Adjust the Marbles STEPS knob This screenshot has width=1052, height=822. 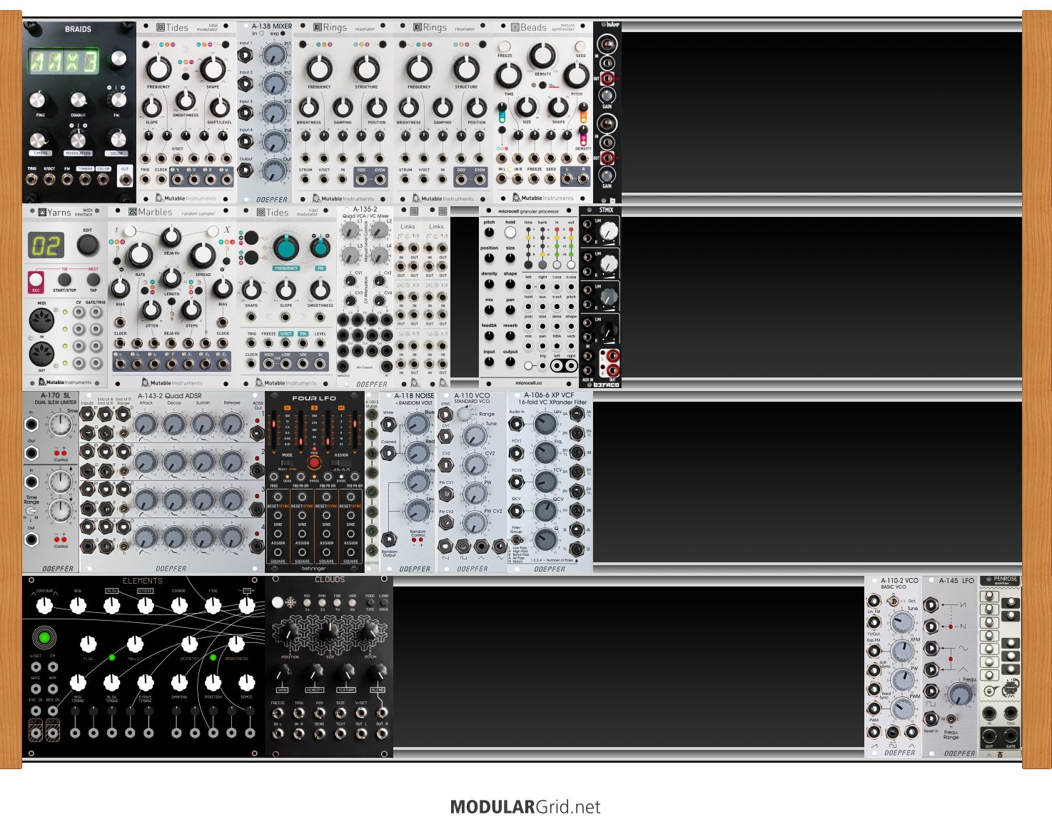pos(191,310)
